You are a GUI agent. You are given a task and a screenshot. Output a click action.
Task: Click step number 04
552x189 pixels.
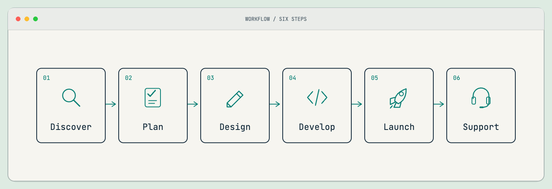293,78
